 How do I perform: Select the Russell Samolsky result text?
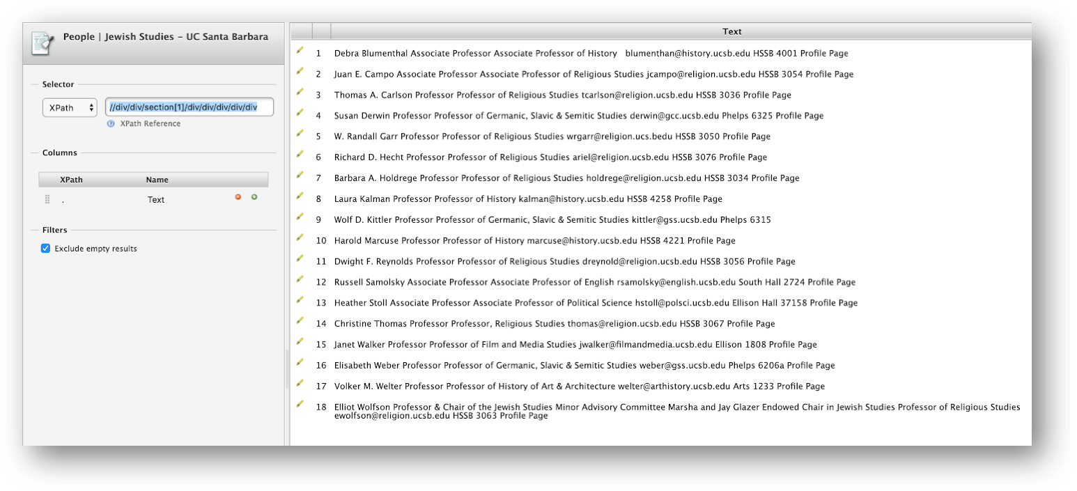pyautogui.click(x=595, y=282)
